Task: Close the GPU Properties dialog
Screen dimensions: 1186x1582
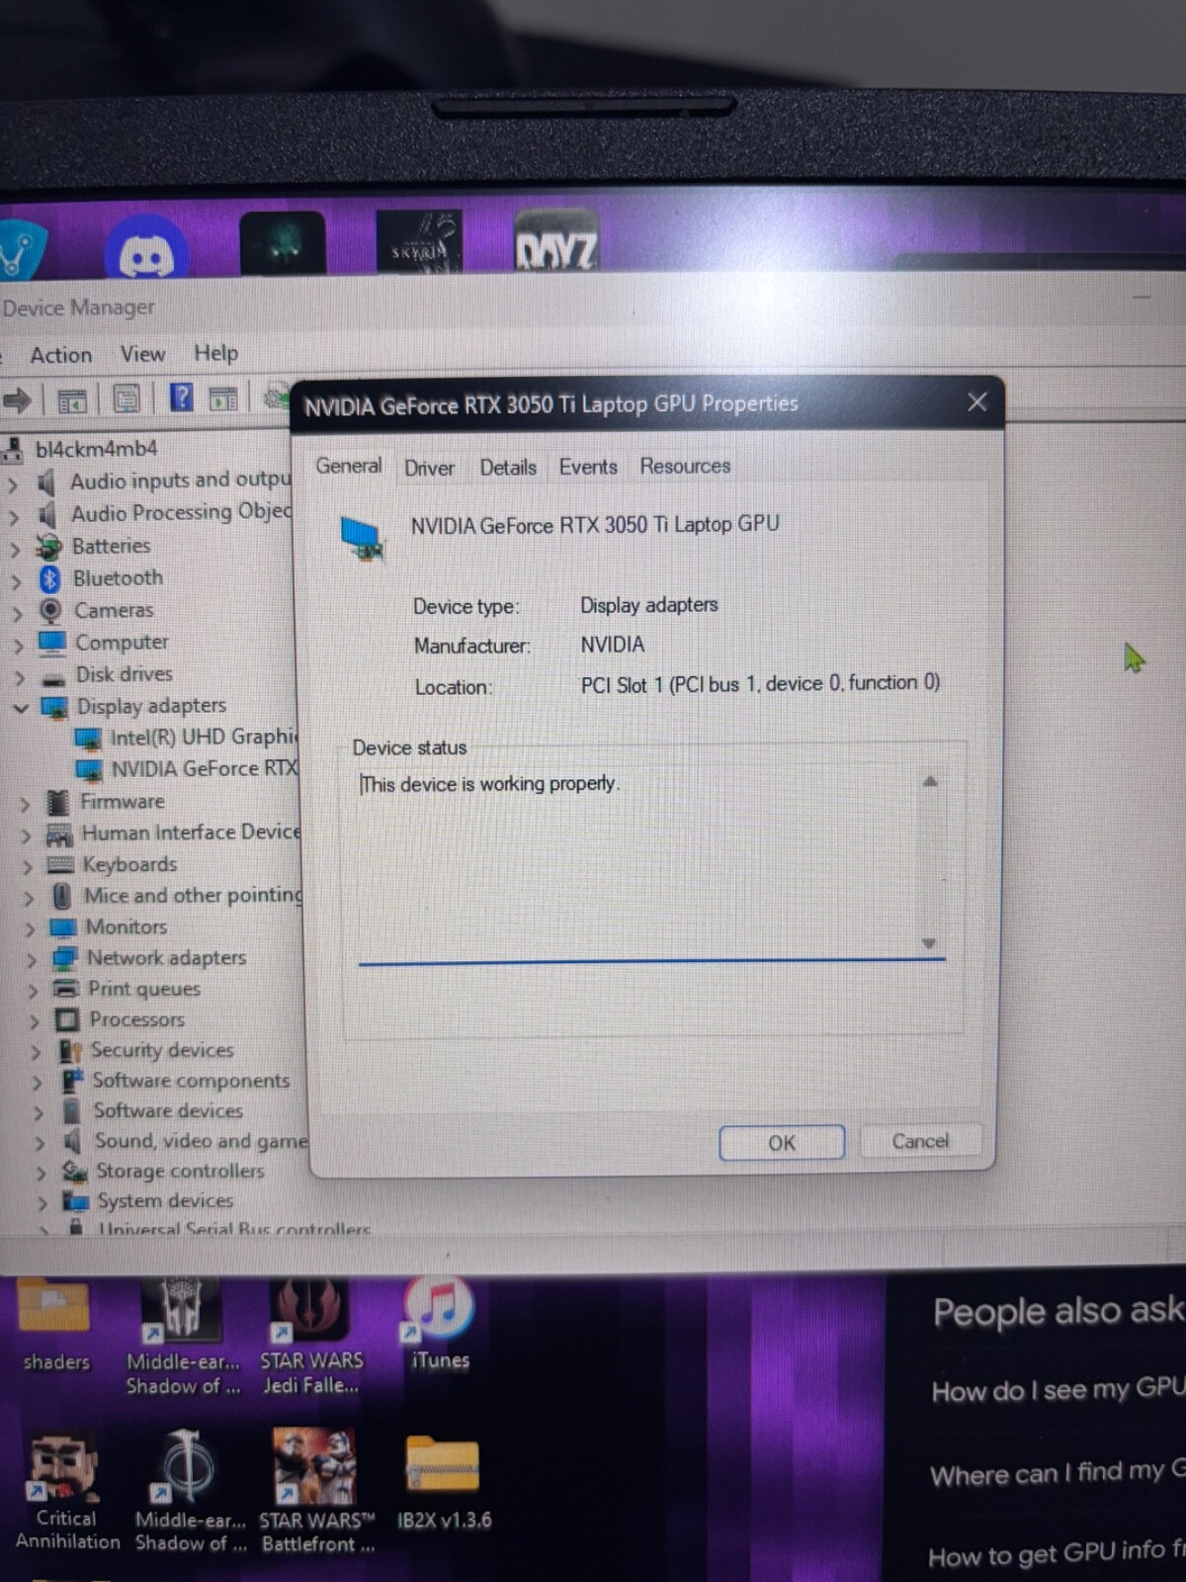Action: click(x=976, y=401)
